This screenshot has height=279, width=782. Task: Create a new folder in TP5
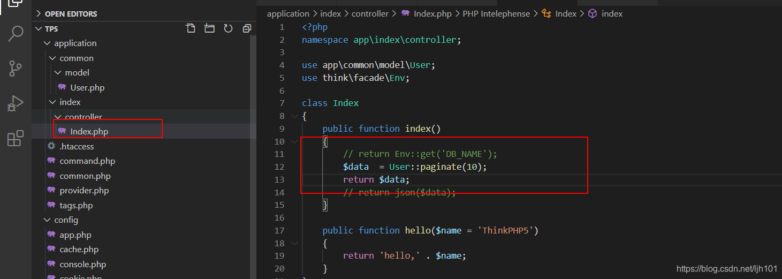pyautogui.click(x=209, y=28)
